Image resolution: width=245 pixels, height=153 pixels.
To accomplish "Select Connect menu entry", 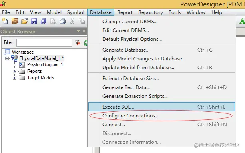I will point(161,124).
